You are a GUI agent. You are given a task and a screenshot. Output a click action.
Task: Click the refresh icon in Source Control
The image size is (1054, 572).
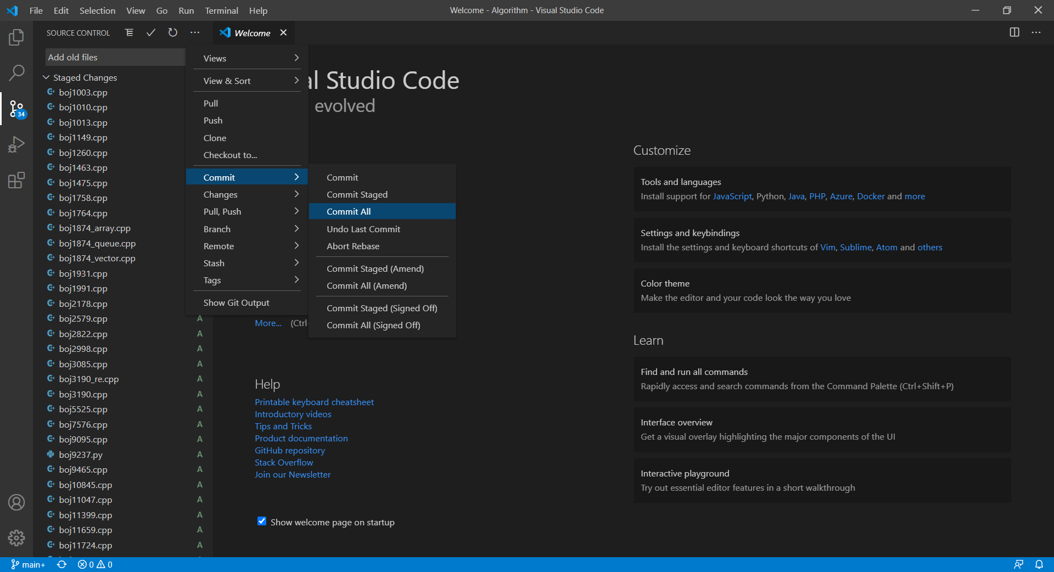coord(173,32)
